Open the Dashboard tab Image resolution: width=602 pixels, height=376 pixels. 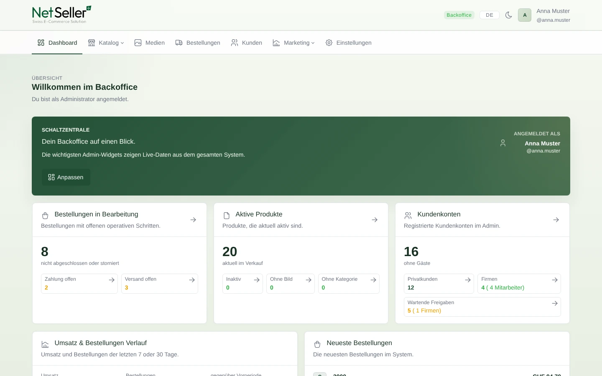point(57,43)
